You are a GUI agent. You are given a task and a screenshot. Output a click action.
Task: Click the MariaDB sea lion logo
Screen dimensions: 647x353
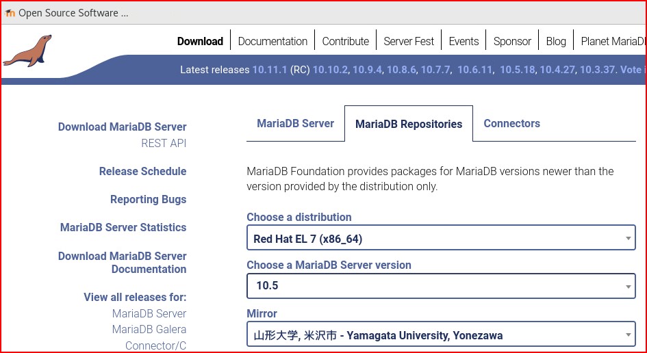tap(27, 51)
